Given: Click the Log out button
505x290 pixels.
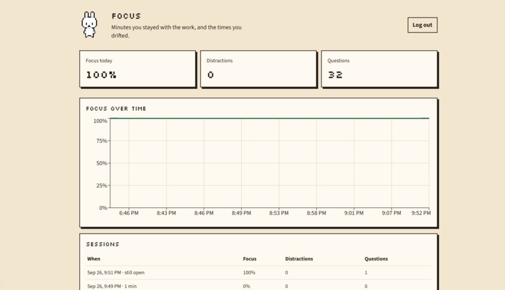Looking at the screenshot, I should coord(422,25).
